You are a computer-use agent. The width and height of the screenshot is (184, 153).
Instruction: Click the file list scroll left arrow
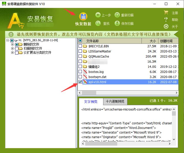[80, 93]
